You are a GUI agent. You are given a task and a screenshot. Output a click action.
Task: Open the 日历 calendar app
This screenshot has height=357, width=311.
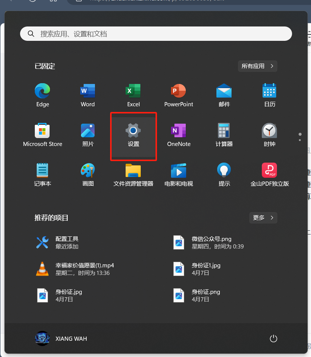click(x=269, y=95)
